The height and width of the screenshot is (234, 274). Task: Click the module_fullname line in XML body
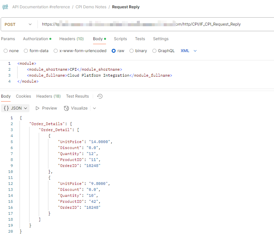pyautogui.click(x=99, y=75)
